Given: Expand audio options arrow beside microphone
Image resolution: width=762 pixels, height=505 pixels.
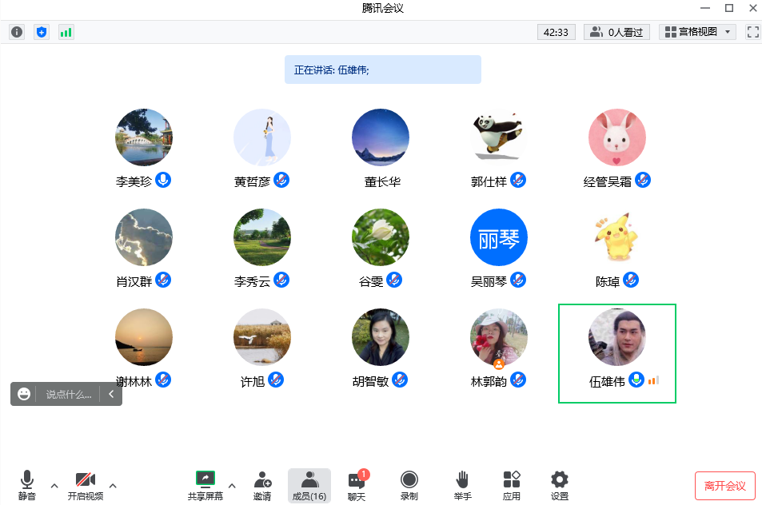Looking at the screenshot, I should click(54, 485).
